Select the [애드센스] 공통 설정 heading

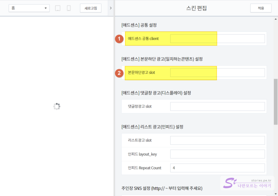139,25
